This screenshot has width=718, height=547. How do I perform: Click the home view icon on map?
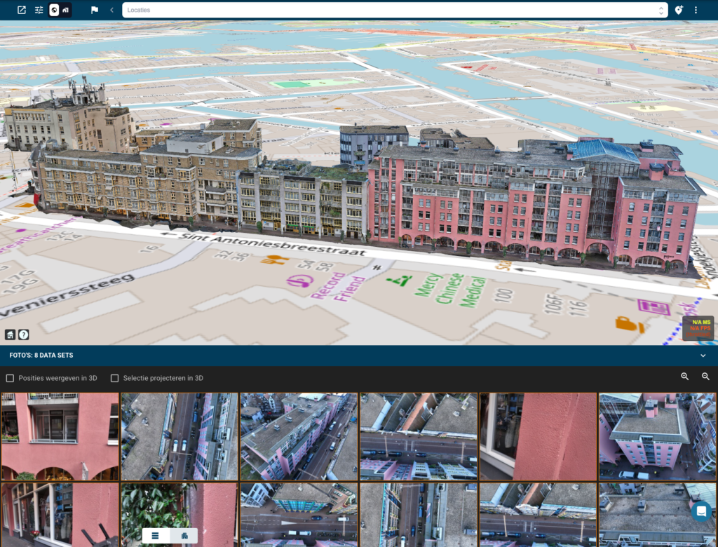point(10,335)
